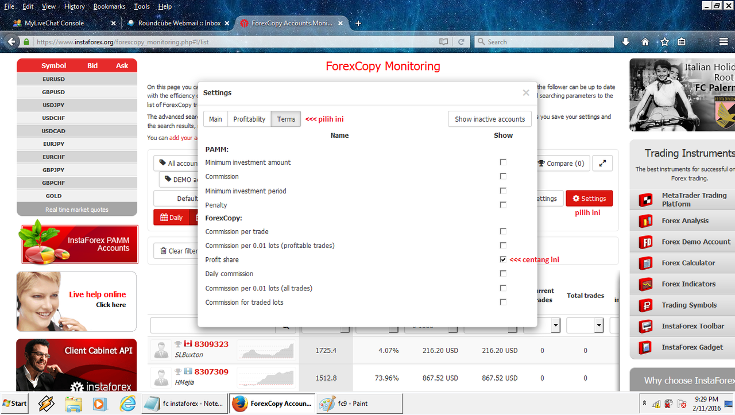
Task: Open the Firefox hamburger menu
Action: click(x=724, y=42)
